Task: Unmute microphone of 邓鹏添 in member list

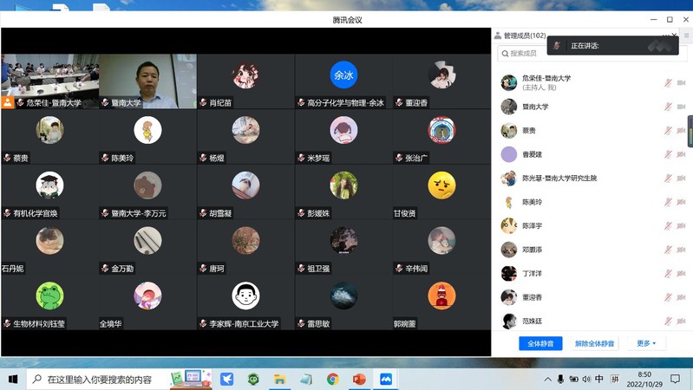Action: [x=668, y=250]
